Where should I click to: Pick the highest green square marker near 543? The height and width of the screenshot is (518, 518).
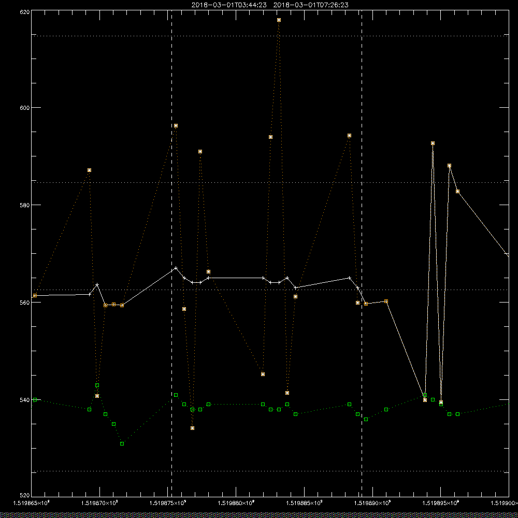[97, 385]
